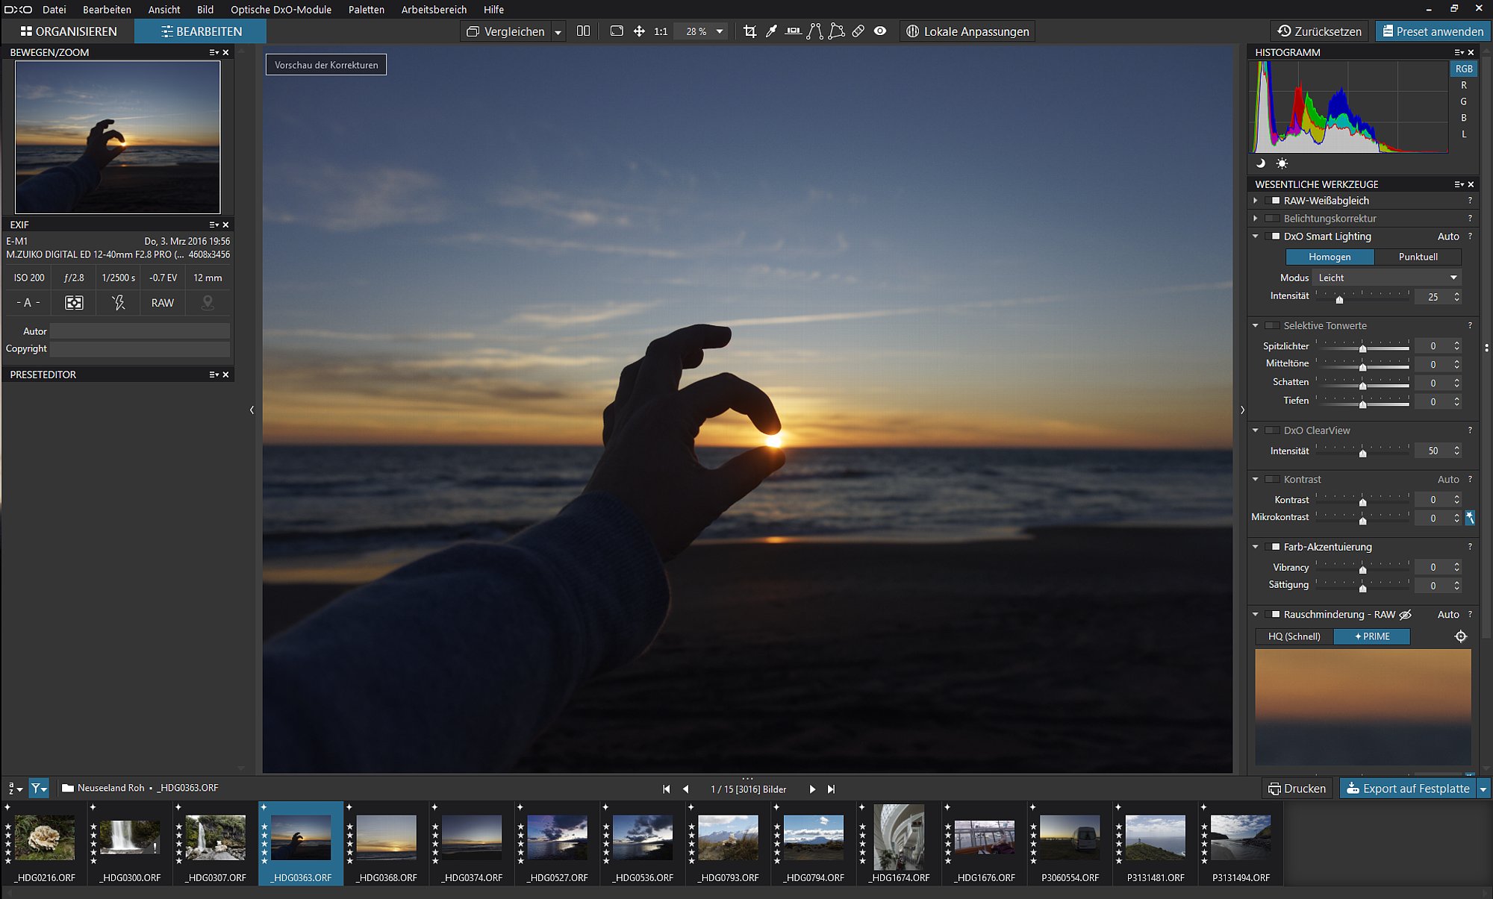
Task: Open the Paletten menu
Action: click(367, 10)
